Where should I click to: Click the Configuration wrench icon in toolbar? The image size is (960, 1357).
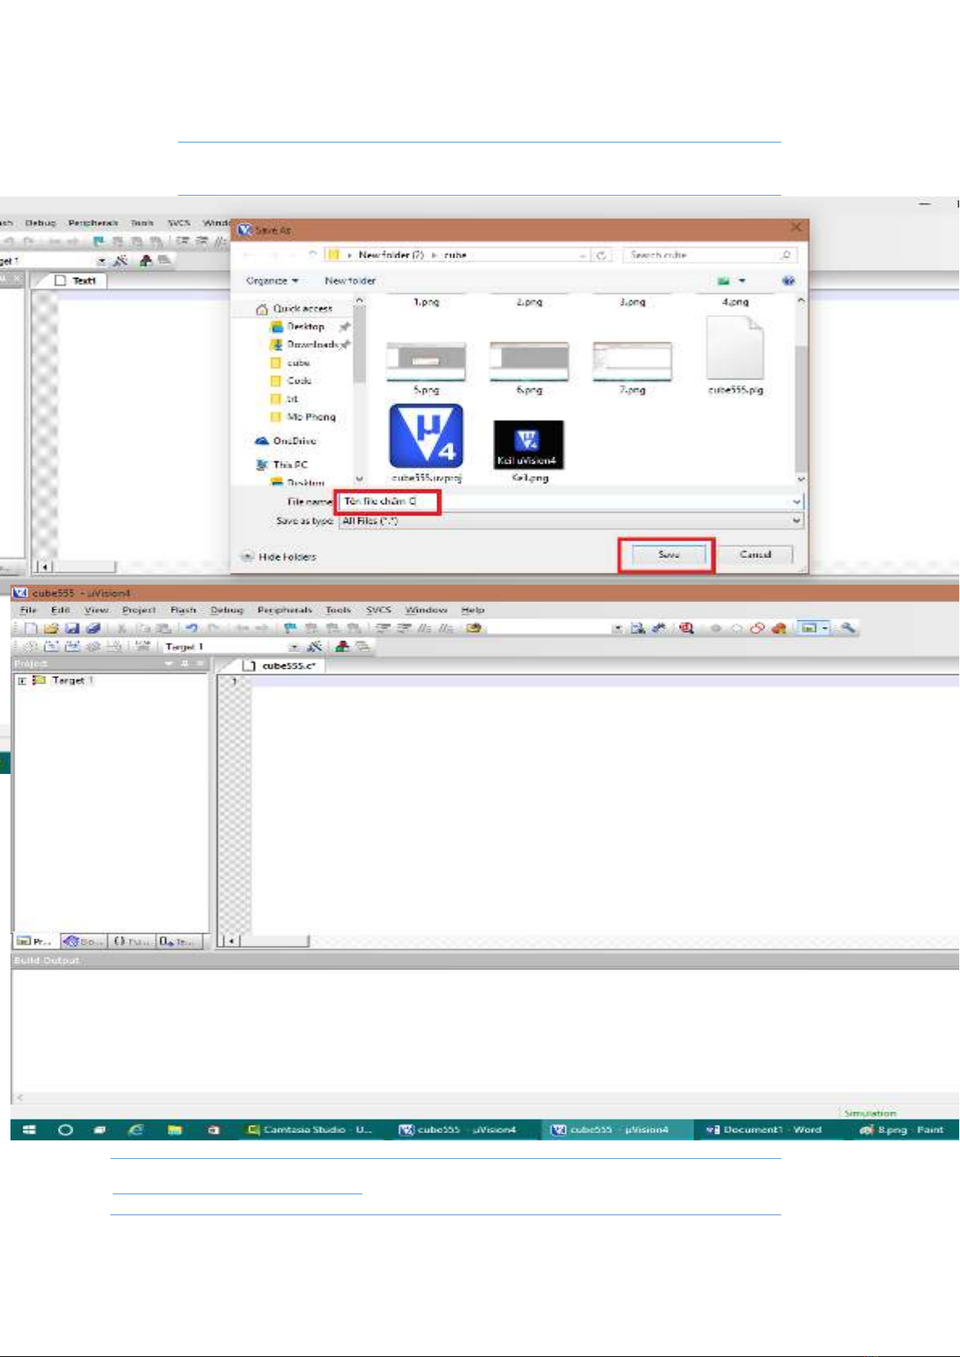[x=847, y=627]
